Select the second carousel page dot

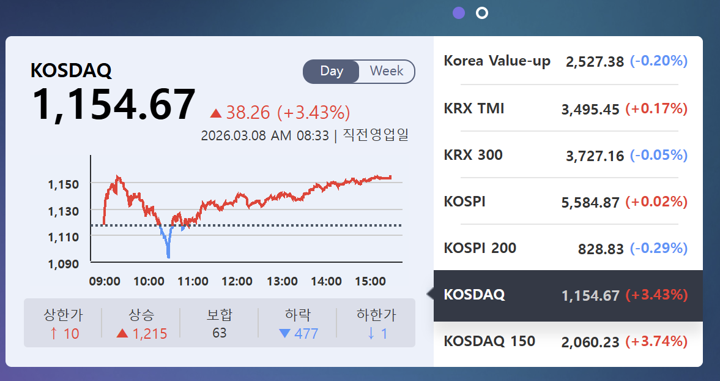point(481,13)
